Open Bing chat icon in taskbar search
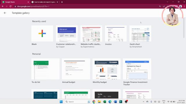186x104 pixels. tap(89, 102)
